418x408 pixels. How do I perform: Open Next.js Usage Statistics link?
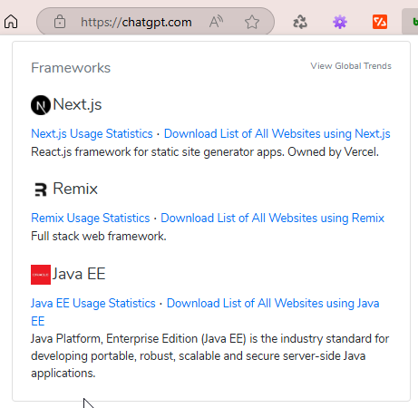92,133
